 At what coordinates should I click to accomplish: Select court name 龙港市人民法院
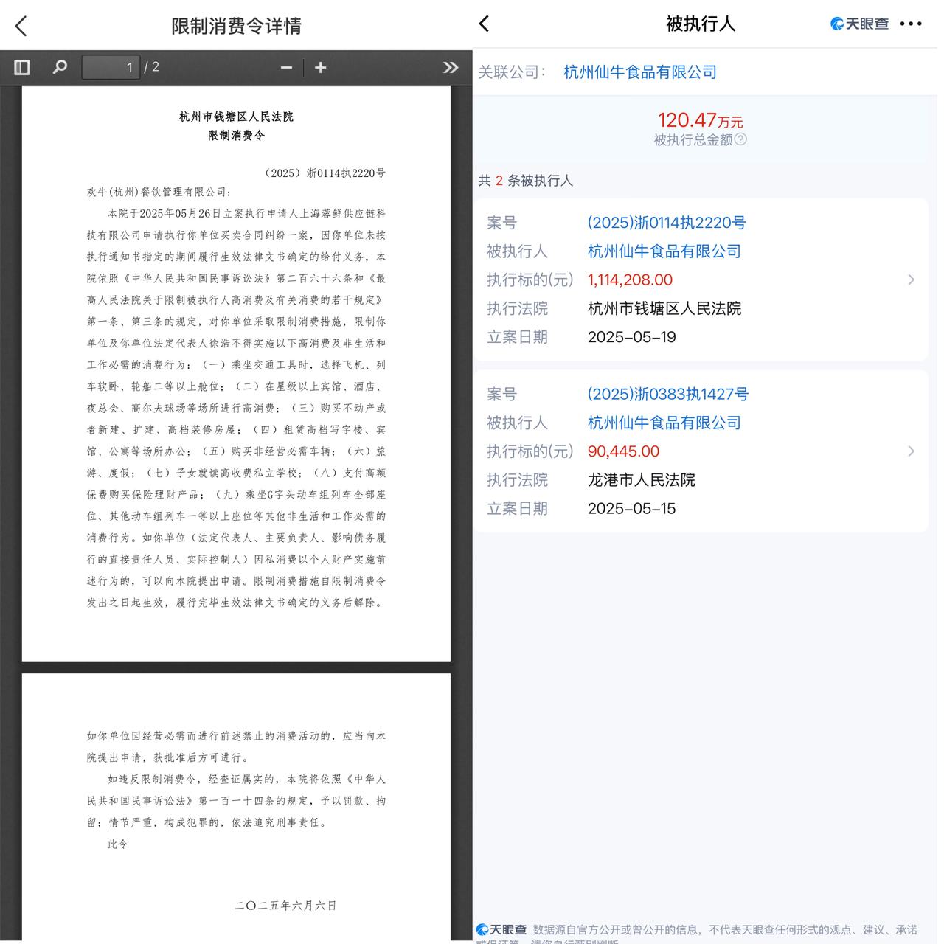(x=641, y=480)
